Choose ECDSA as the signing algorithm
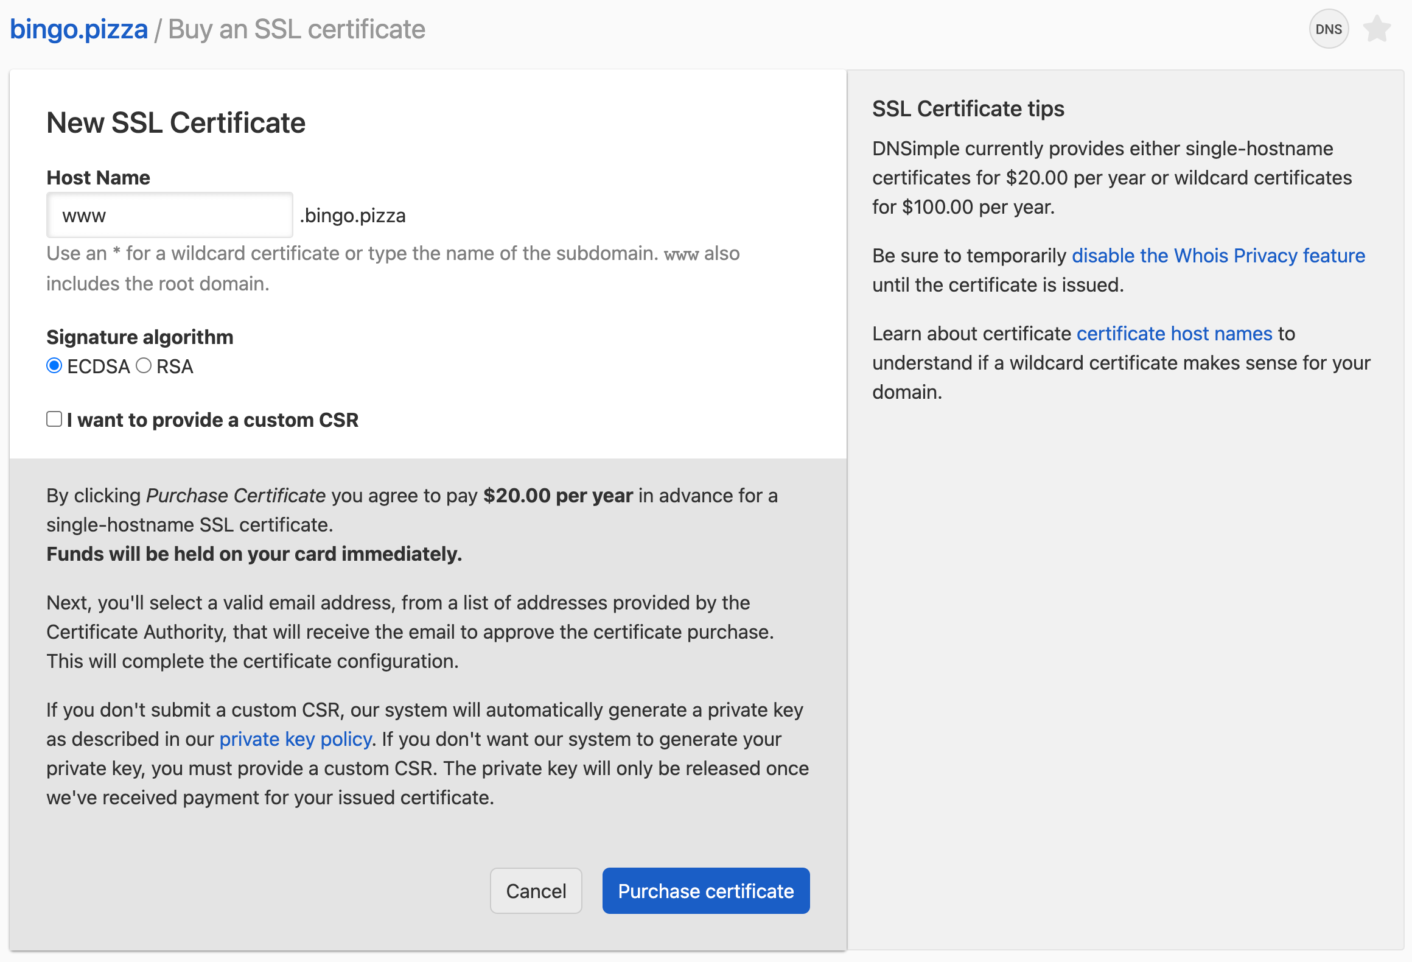The height and width of the screenshot is (962, 1412). (54, 366)
